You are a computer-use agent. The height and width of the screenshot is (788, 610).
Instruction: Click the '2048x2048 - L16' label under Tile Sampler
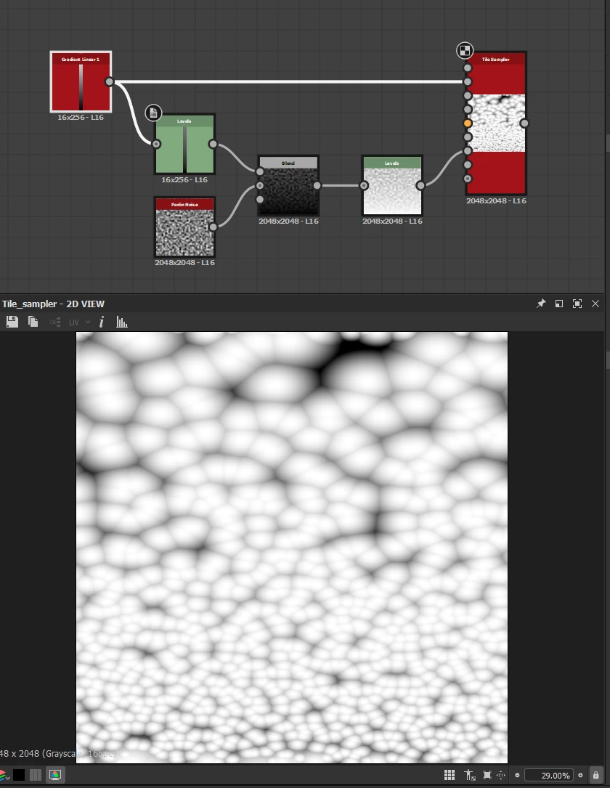pyautogui.click(x=497, y=200)
